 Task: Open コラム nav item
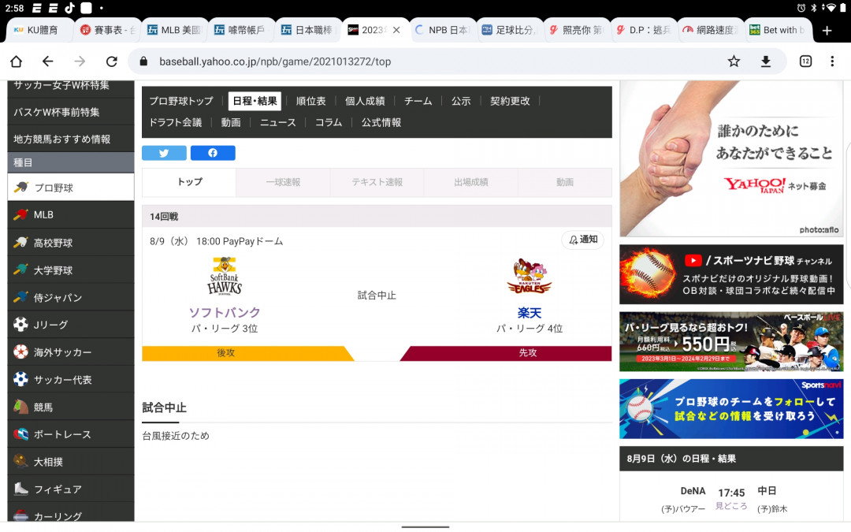tap(329, 123)
